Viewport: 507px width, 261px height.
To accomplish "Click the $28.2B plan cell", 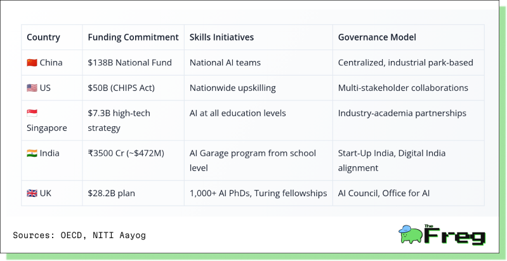I will click(133, 193).
